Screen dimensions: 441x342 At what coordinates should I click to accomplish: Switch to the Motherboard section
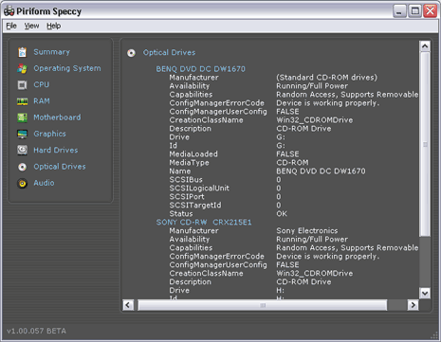click(57, 117)
